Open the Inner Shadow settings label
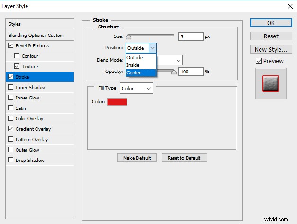 click(x=30, y=87)
